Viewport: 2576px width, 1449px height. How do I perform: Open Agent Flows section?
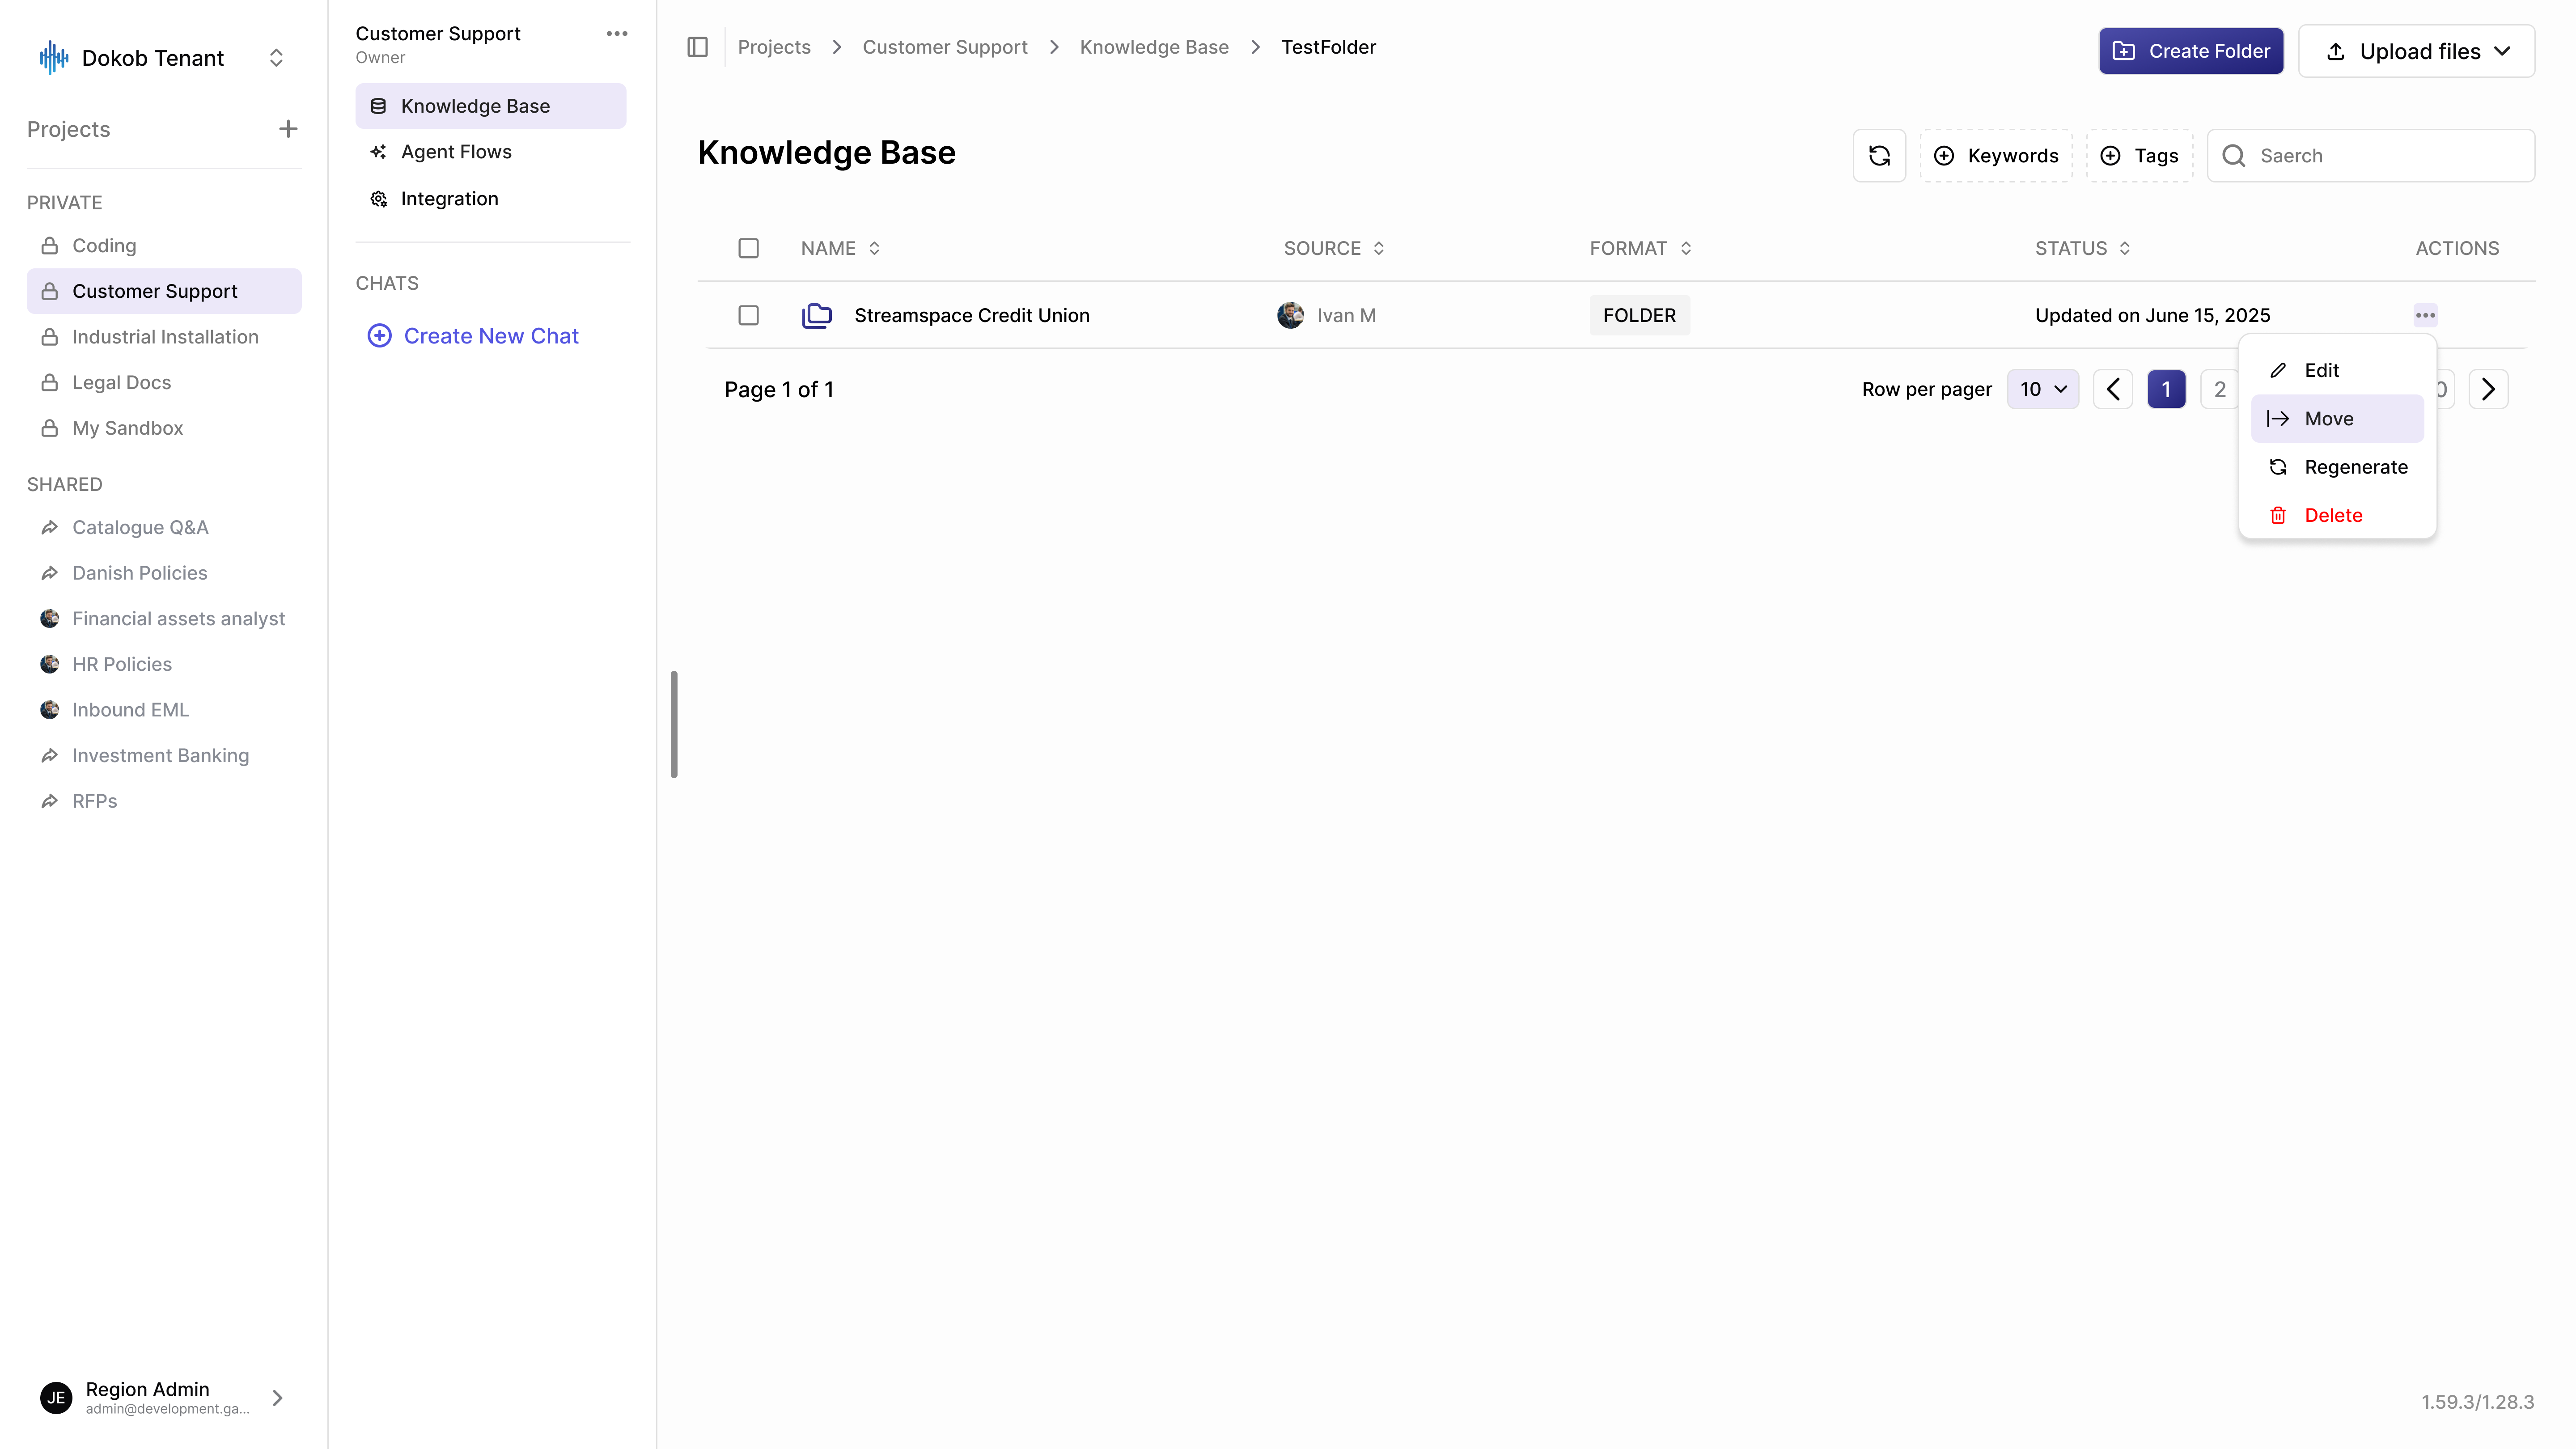491,152
